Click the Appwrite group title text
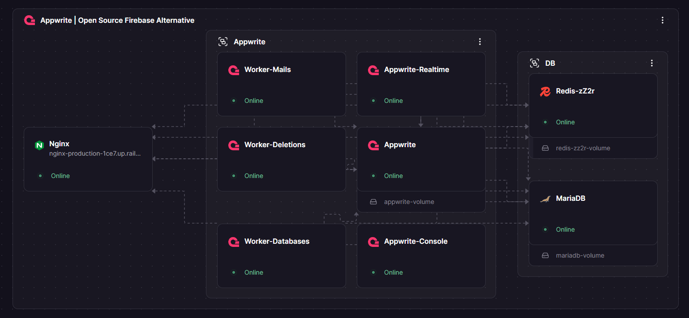689x318 pixels. click(249, 42)
